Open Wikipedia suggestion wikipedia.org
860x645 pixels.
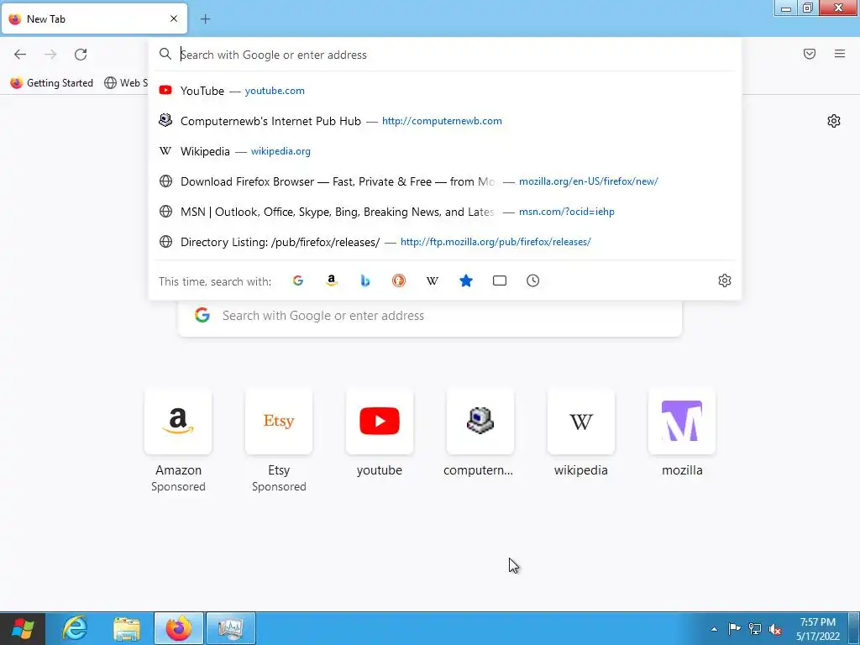445,151
